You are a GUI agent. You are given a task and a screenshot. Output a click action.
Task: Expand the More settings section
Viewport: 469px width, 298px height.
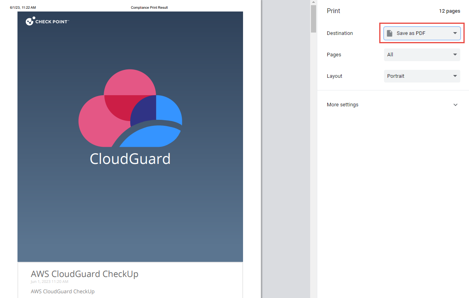342,105
